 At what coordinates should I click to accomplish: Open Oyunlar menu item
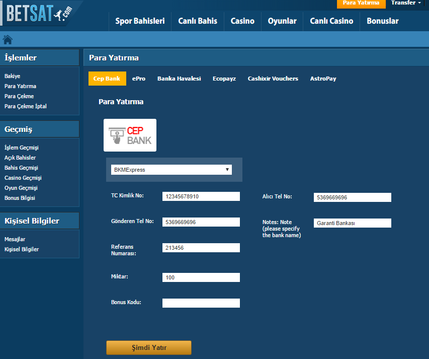[282, 21]
